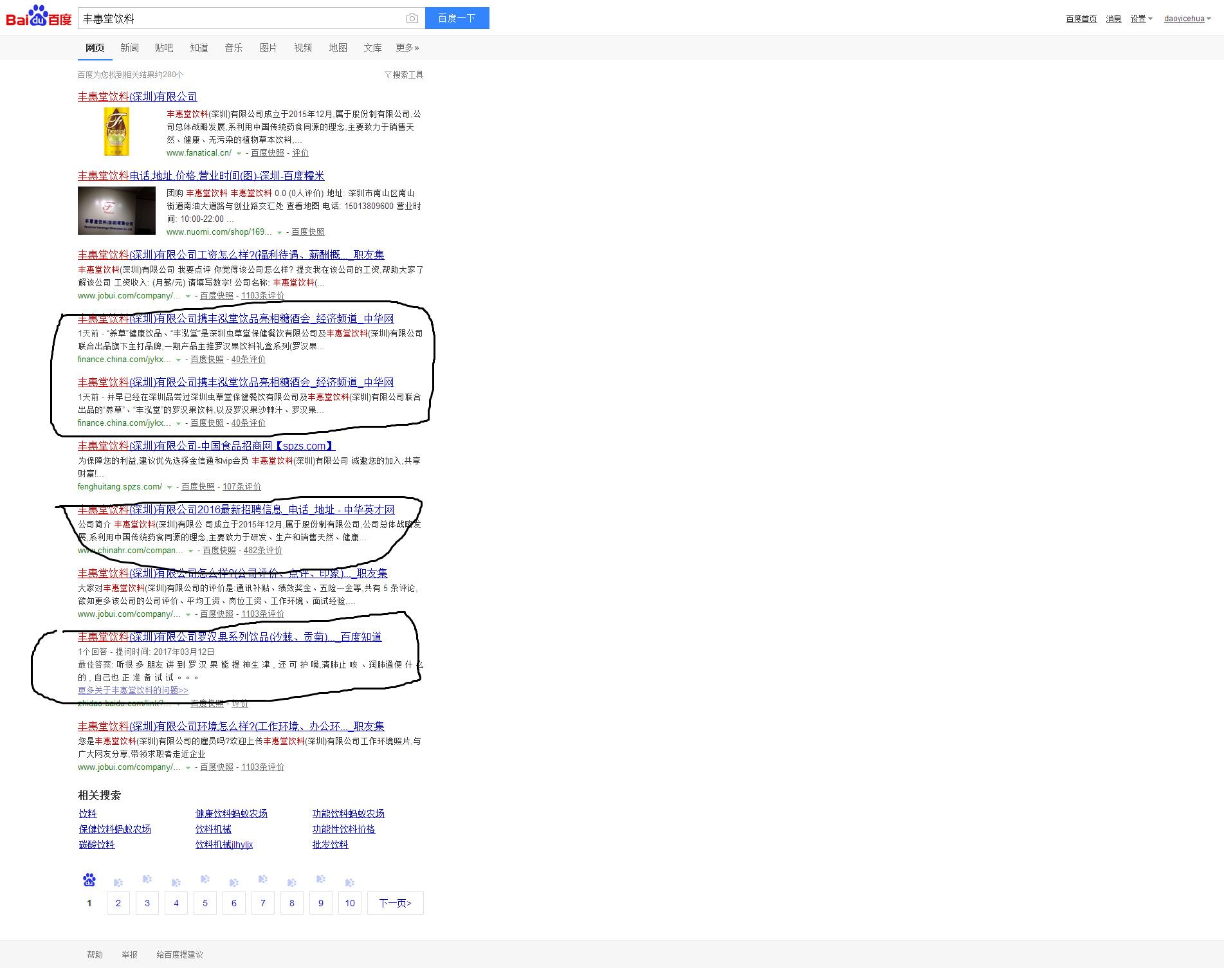Image resolution: width=1224 pixels, height=968 pixels.
Task: Open first result 丰惠堂饮料(深圳)有限公司
Action: (137, 96)
